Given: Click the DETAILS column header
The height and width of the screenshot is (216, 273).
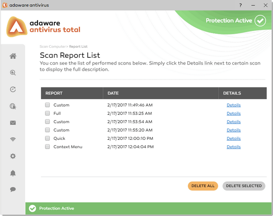Looking at the screenshot, I should [x=243, y=93].
